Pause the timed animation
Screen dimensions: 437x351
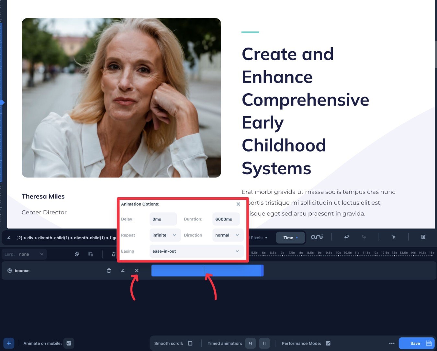(264, 343)
